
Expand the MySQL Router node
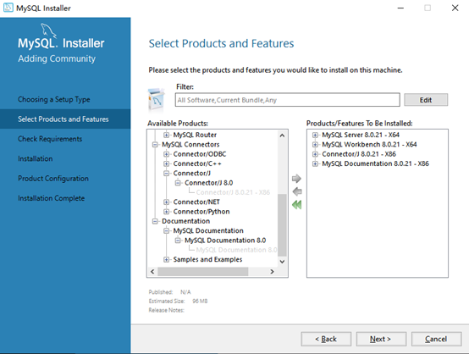click(x=166, y=135)
